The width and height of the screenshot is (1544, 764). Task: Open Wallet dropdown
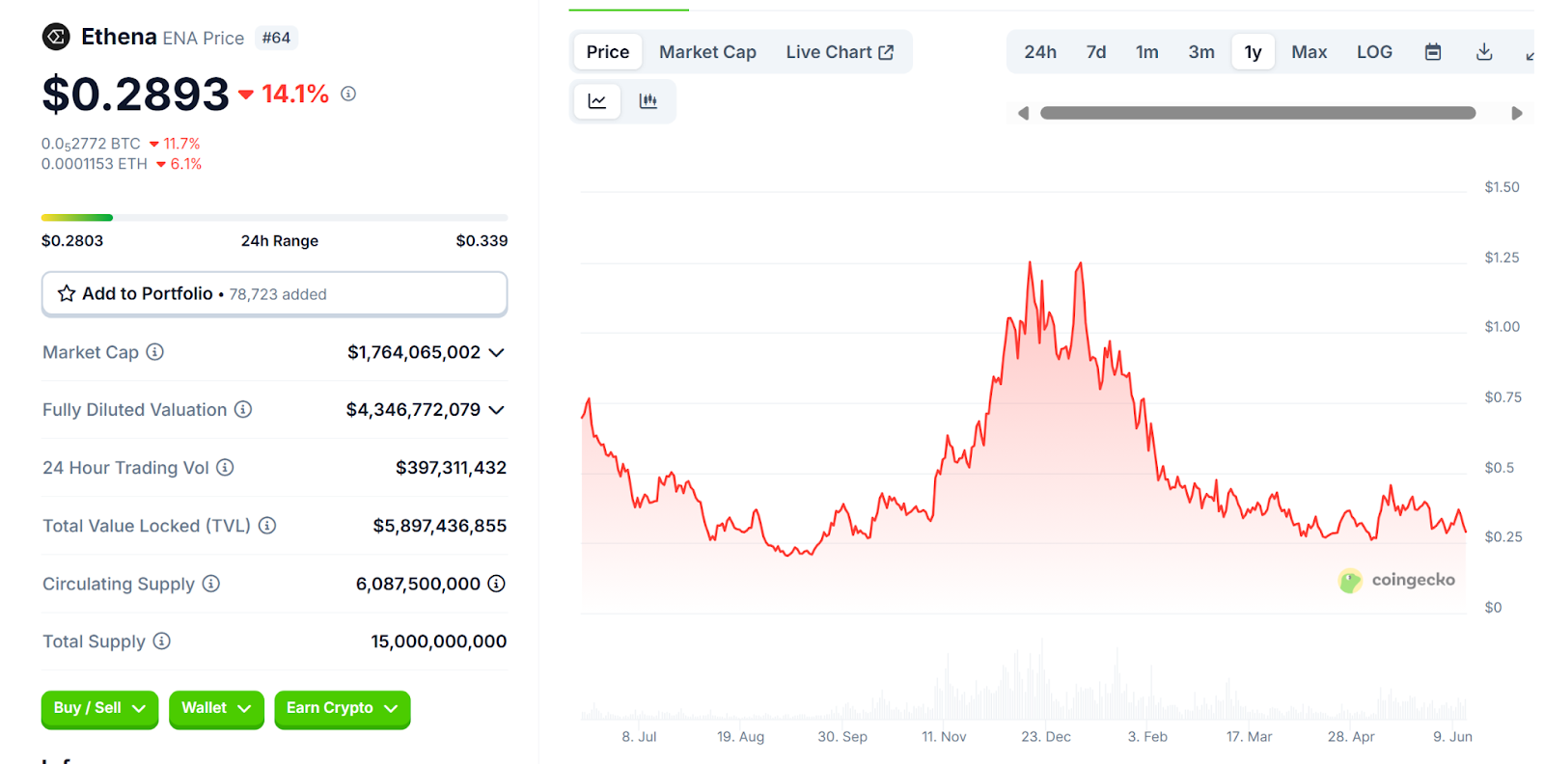pyautogui.click(x=216, y=709)
